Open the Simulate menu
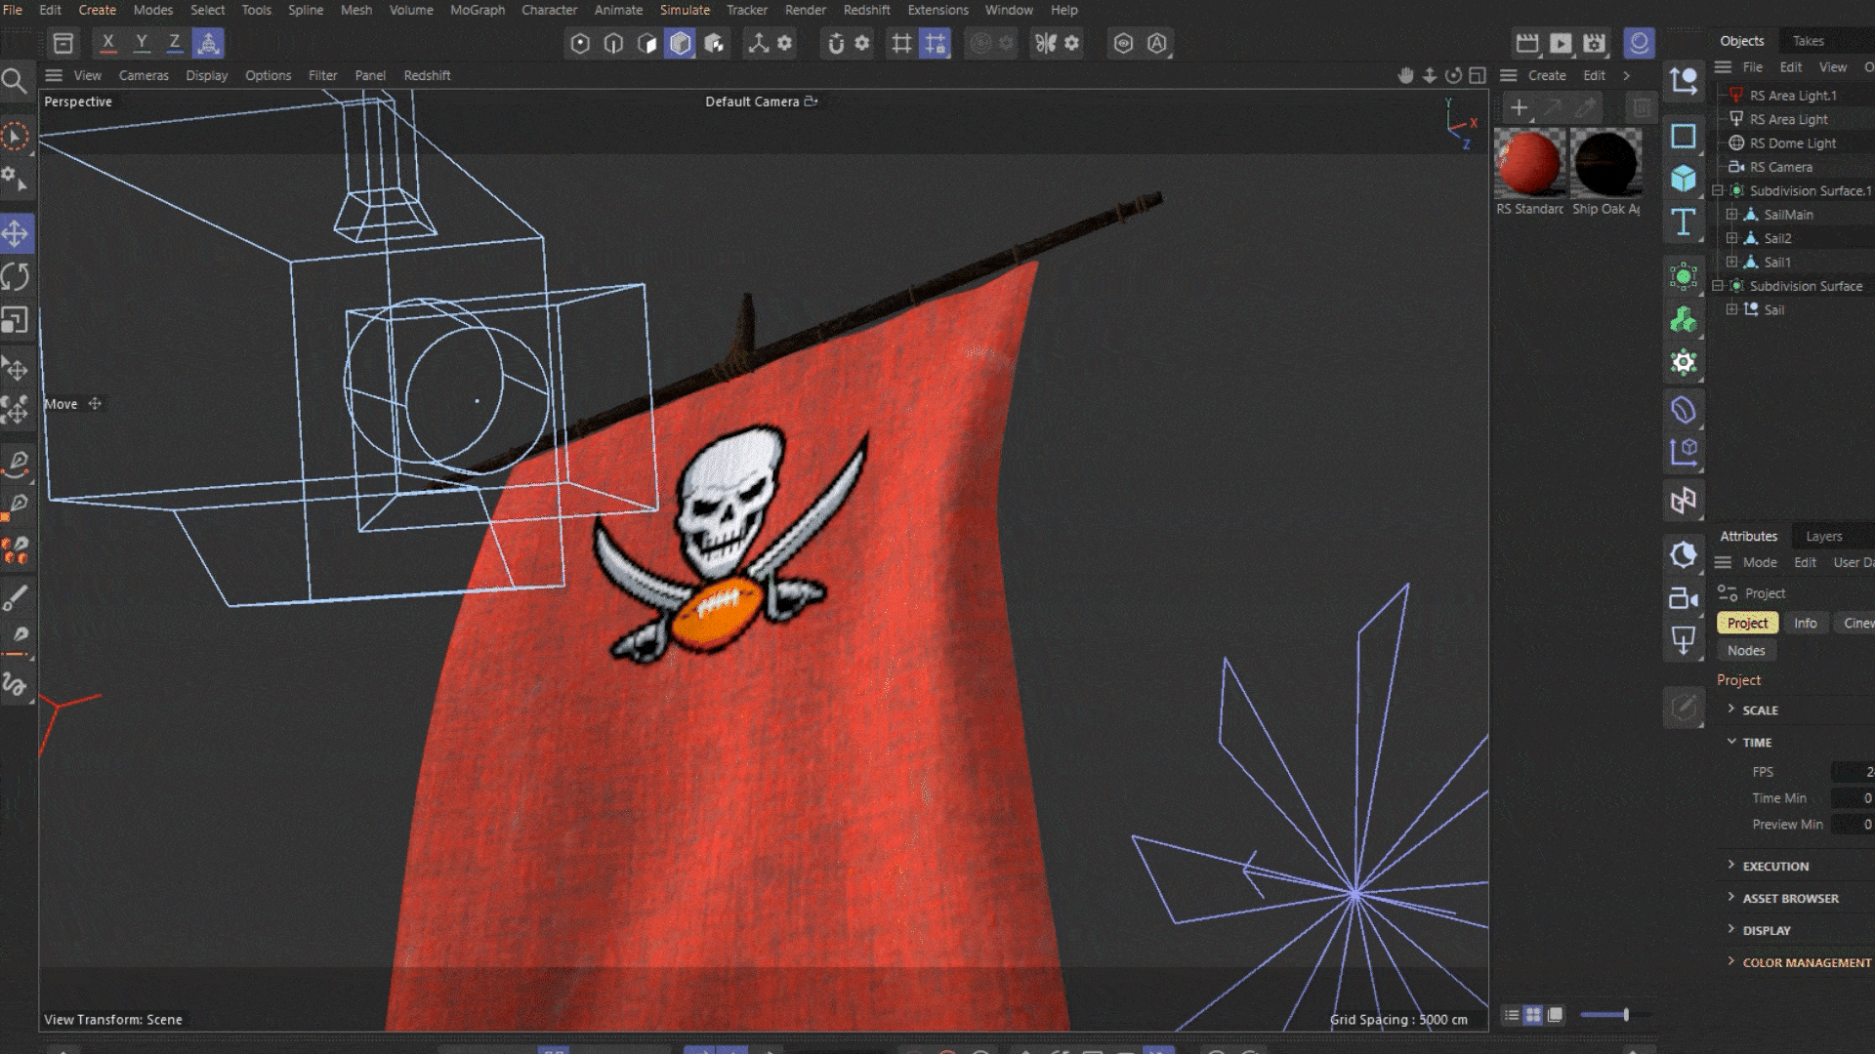This screenshot has width=1875, height=1054. [x=685, y=10]
